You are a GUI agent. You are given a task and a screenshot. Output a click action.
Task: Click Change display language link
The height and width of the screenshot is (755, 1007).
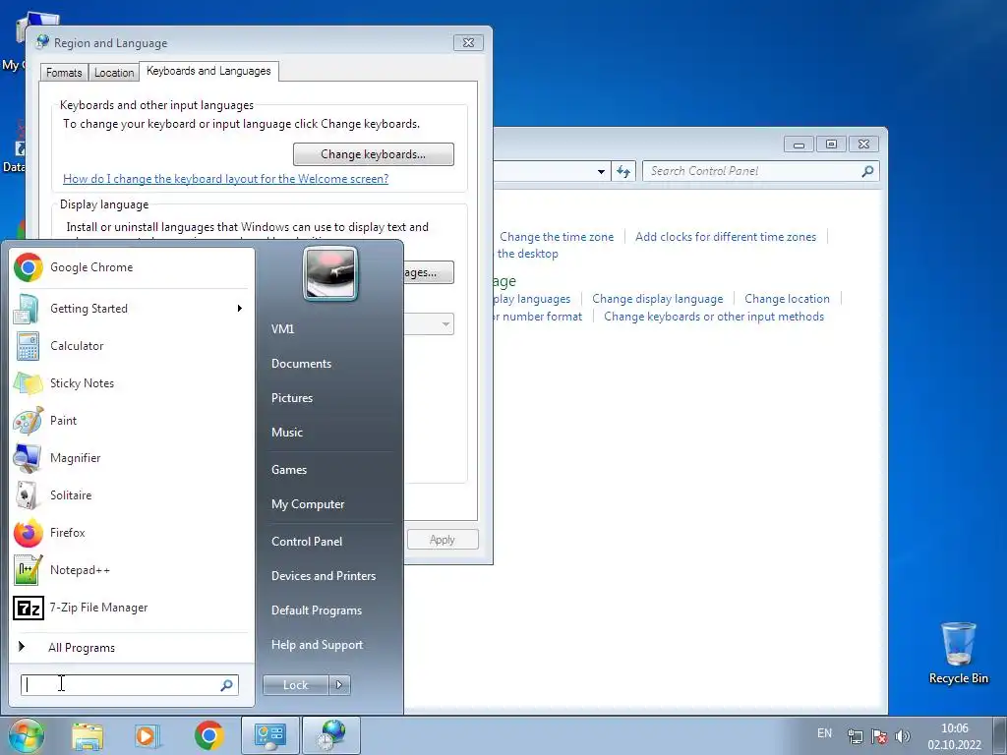coord(658,299)
